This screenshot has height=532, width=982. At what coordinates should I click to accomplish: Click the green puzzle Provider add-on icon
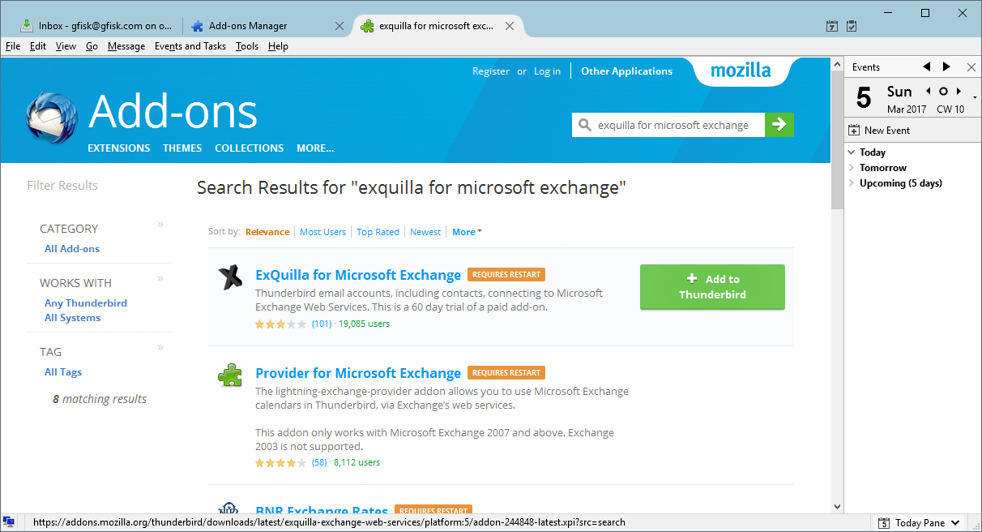click(x=230, y=375)
